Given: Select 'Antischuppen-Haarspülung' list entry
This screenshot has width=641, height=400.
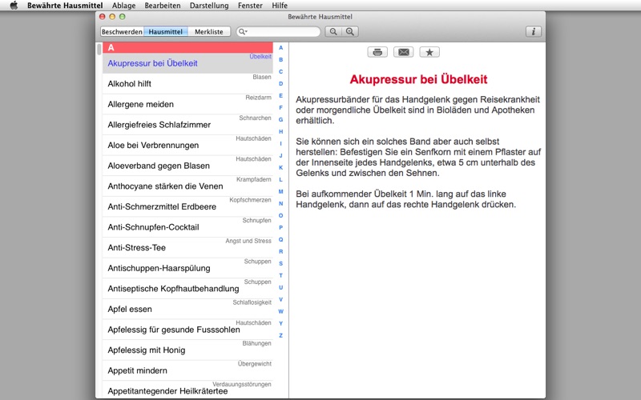Looking at the screenshot, I should pyautogui.click(x=187, y=268).
